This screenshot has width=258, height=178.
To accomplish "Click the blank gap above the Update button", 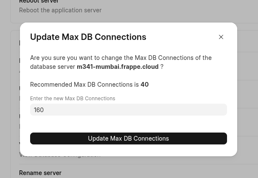I will (x=128, y=124).
